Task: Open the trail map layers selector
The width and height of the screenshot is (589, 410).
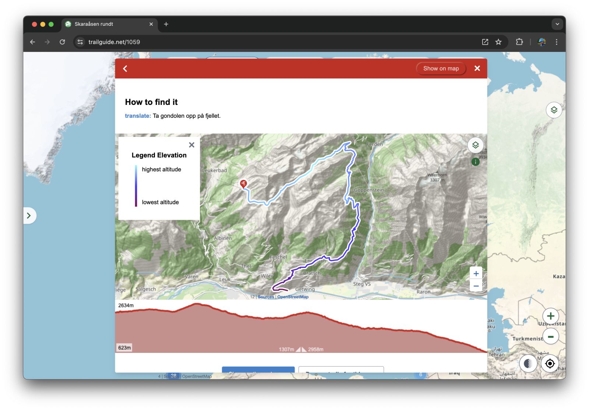Action: point(475,145)
